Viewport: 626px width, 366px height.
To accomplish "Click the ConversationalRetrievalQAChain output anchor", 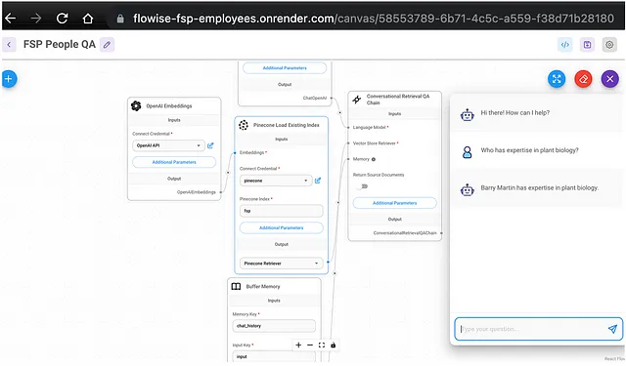I will click(x=441, y=233).
